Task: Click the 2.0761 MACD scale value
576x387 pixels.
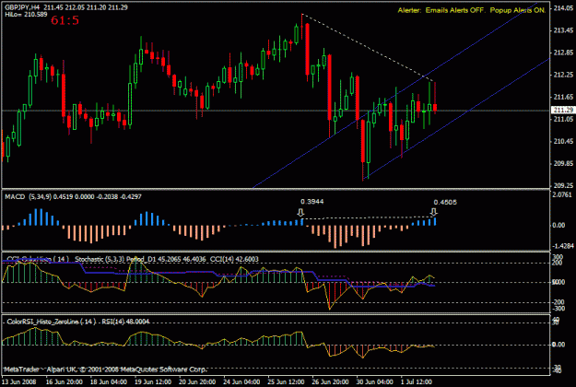Action: (562, 194)
